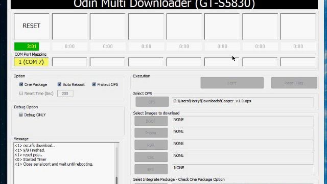The image size is (327, 184).
Task: Click the Phone file path field showing NONE
Action: 243,134
